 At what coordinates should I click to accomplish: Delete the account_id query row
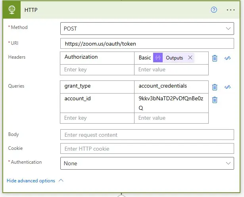click(215, 100)
